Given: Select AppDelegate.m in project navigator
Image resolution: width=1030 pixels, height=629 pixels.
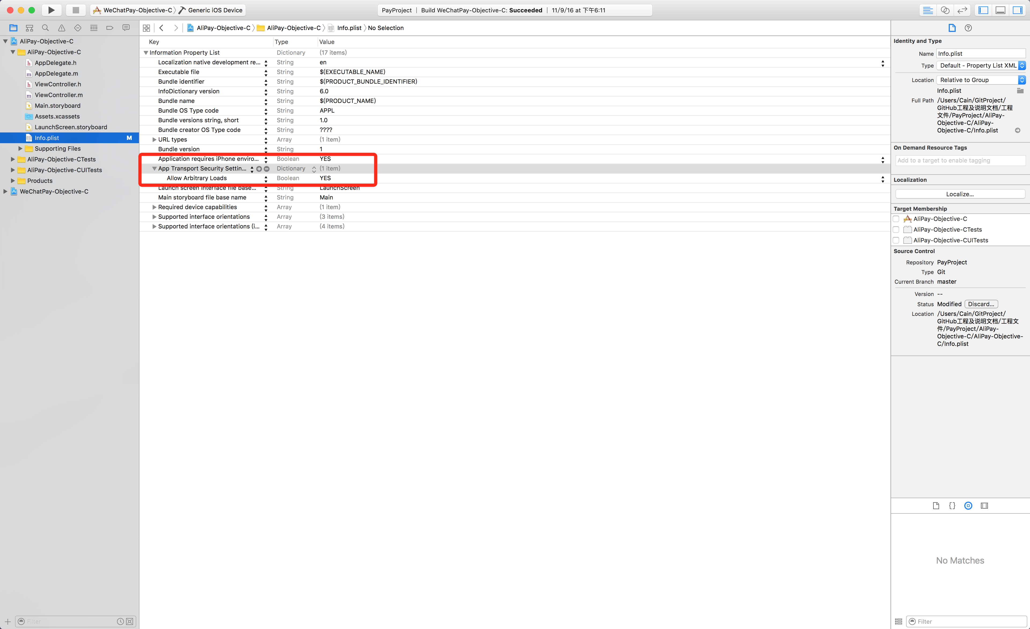Looking at the screenshot, I should [56, 73].
